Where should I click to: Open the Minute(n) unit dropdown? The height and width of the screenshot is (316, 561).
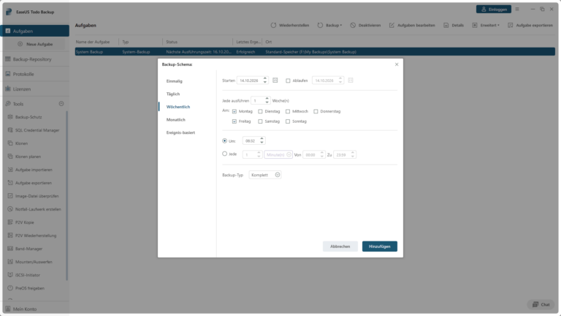pos(278,155)
